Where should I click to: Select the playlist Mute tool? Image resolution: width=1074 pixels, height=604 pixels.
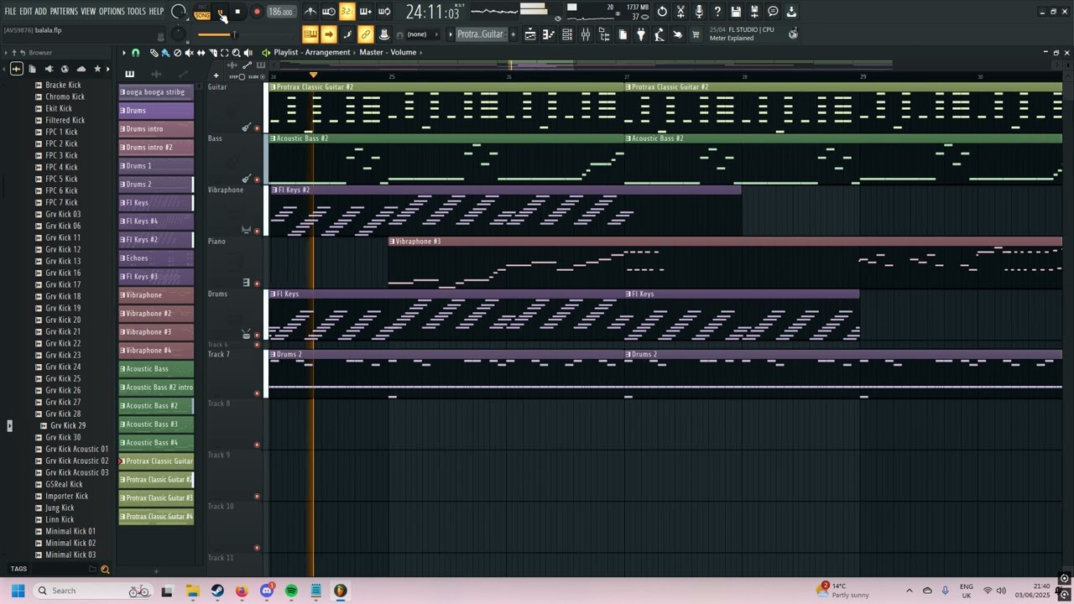(x=189, y=53)
